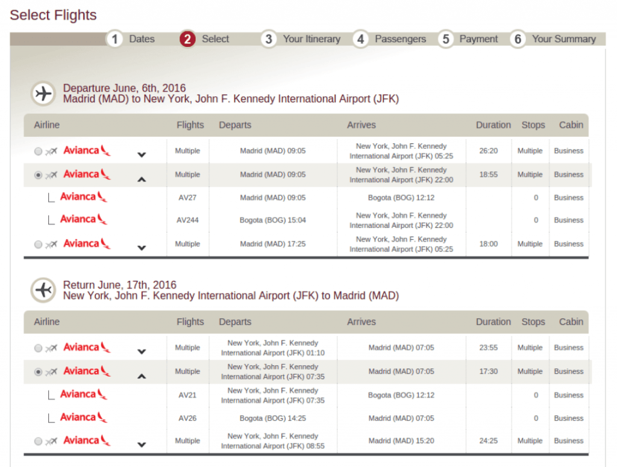617x467 pixels.
Task: Select the 23:55 duration return flight
Action: click(38, 348)
